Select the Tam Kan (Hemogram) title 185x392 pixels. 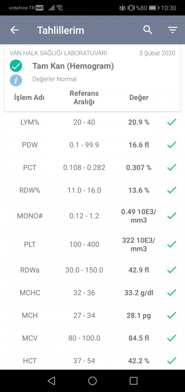point(73,66)
